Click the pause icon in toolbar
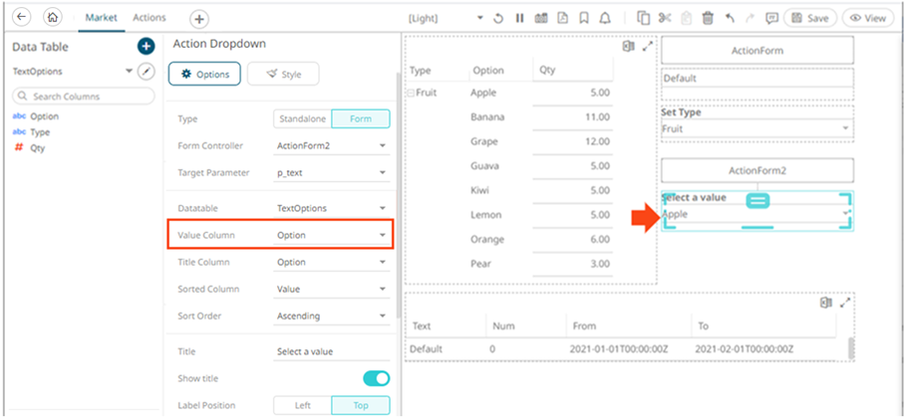 point(519,18)
